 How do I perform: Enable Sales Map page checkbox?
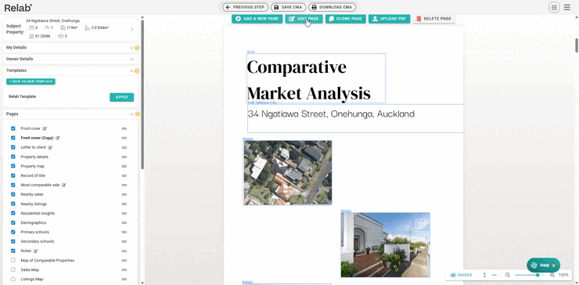pyautogui.click(x=13, y=270)
